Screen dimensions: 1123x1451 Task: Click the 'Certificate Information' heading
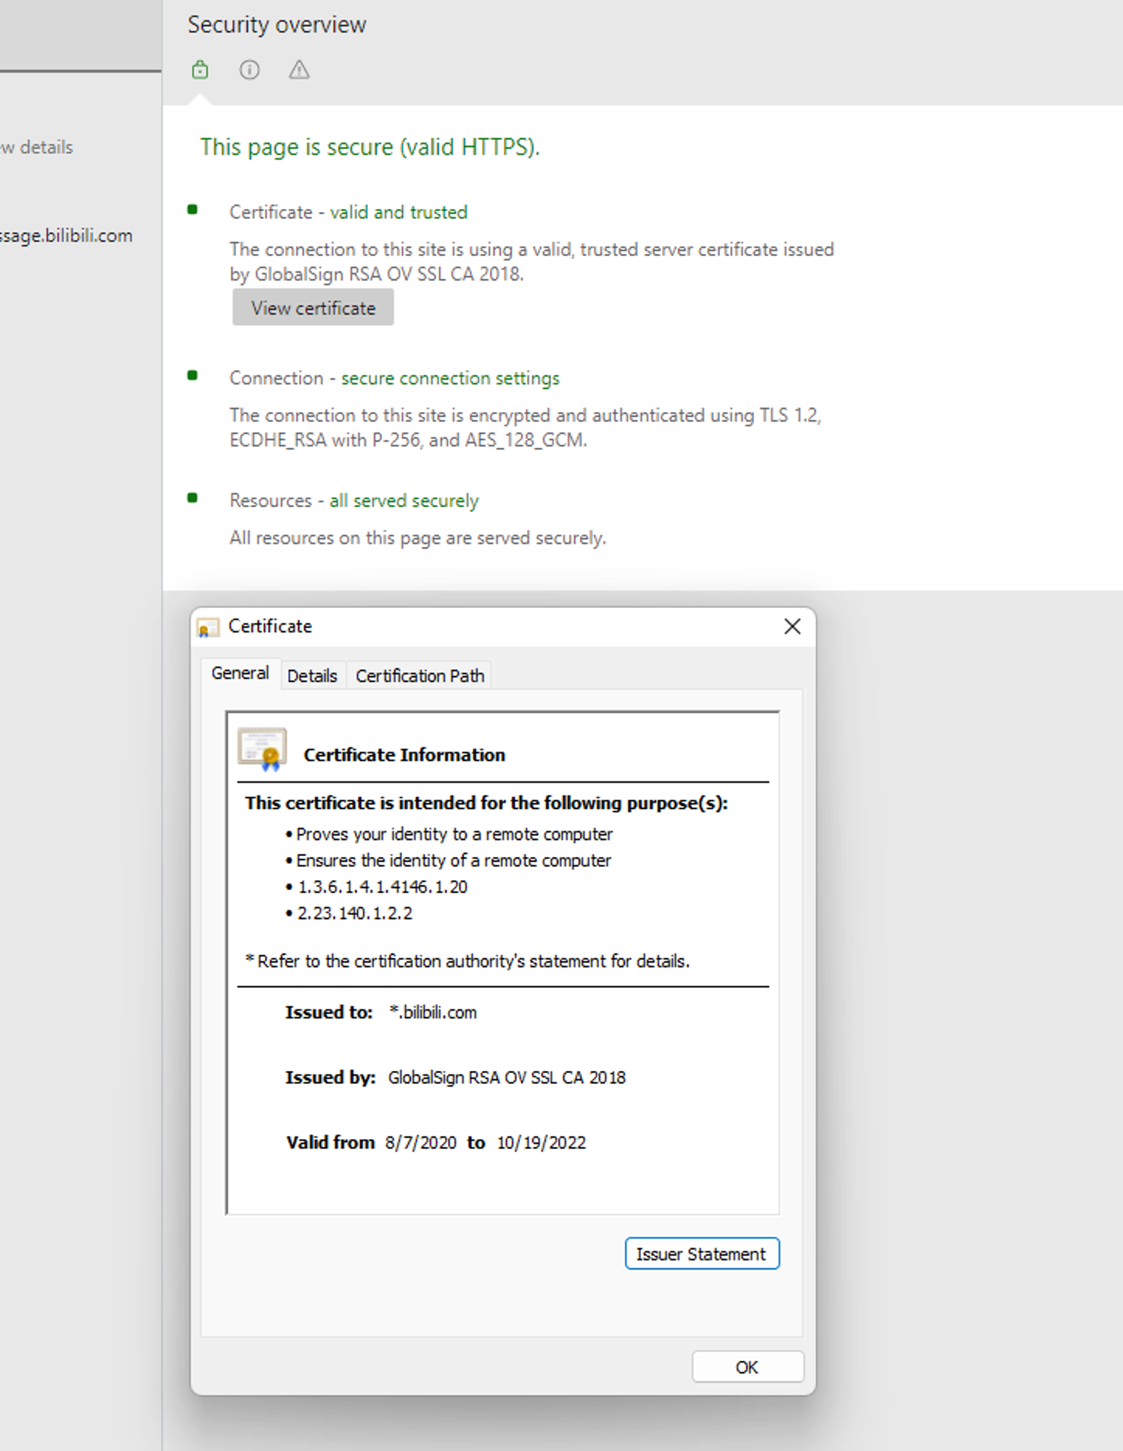404,755
